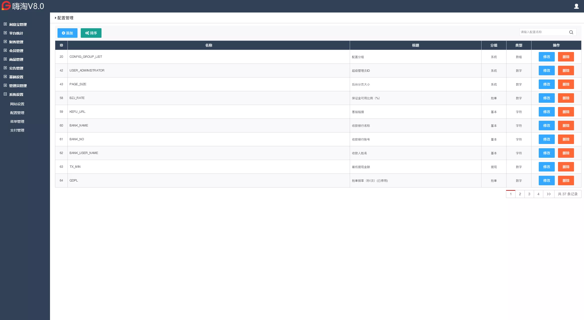Jump to page 4 in pagination
The height and width of the screenshot is (320, 584).
[538, 194]
